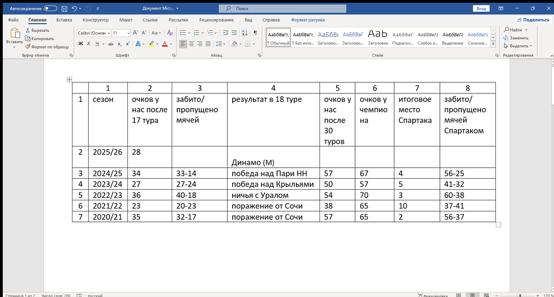Open the font size 11 dropdown
The height and width of the screenshot is (297, 554).
click(128, 33)
